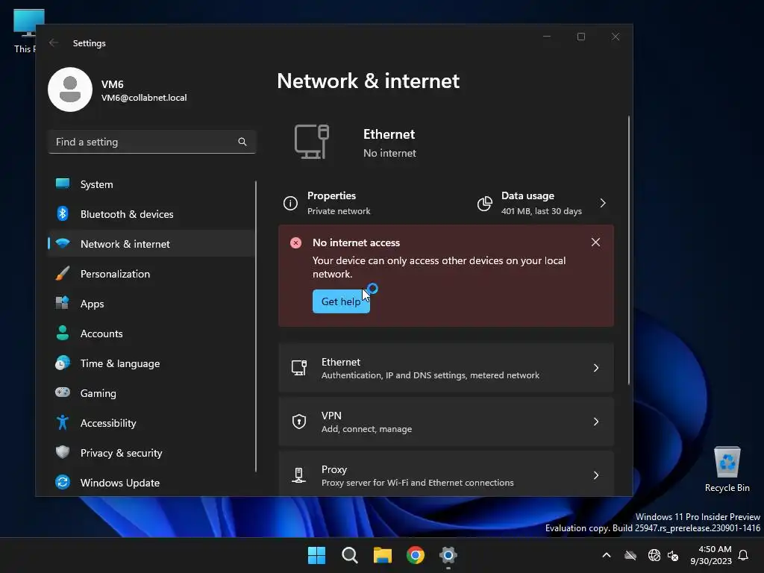
Task: Click the Settings gear on taskbar
Action: (x=448, y=555)
